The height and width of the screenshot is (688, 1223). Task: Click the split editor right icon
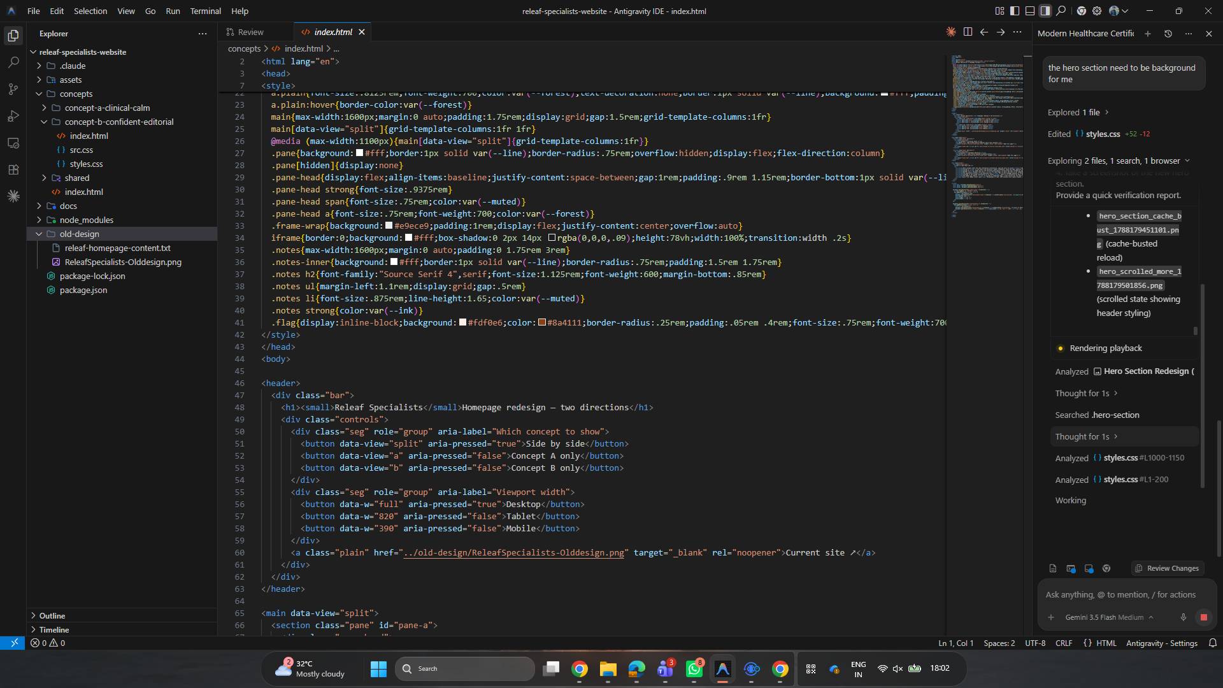(x=968, y=32)
